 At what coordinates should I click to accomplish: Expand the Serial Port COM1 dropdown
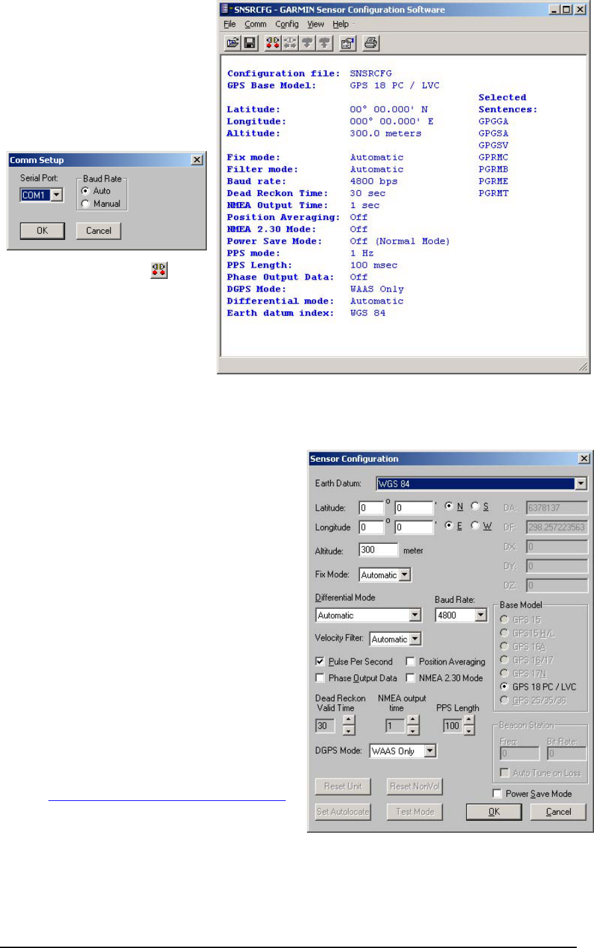(x=57, y=195)
